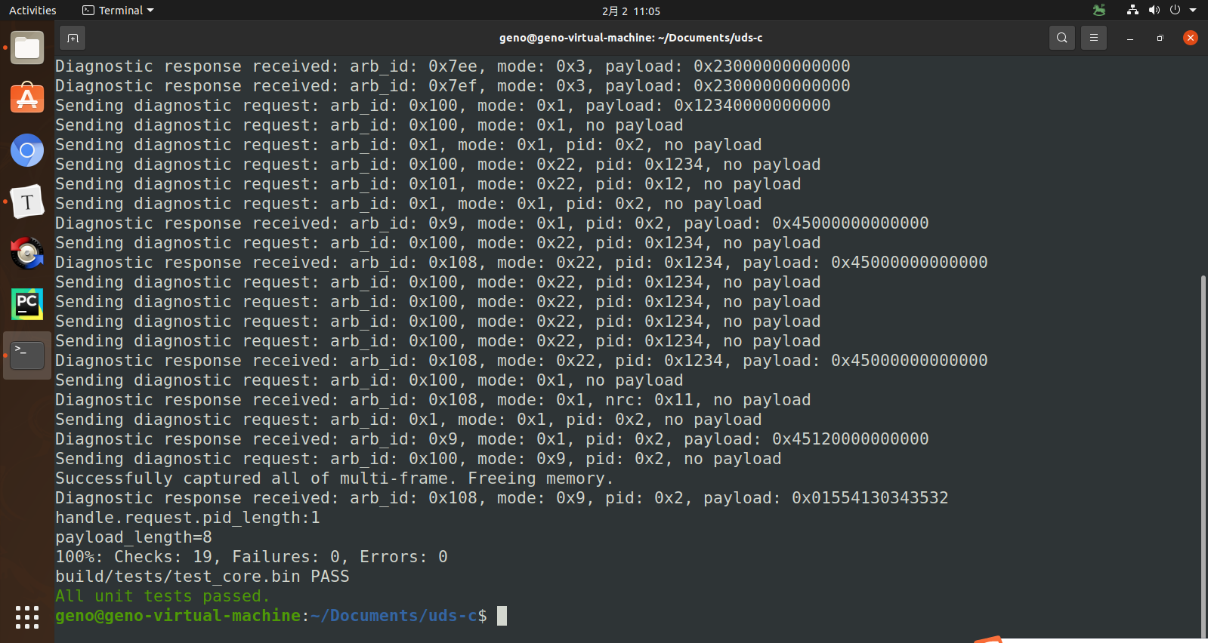Click the window title geno@geno-virtual-machine: ~/Documents/uds-c

pos(631,38)
